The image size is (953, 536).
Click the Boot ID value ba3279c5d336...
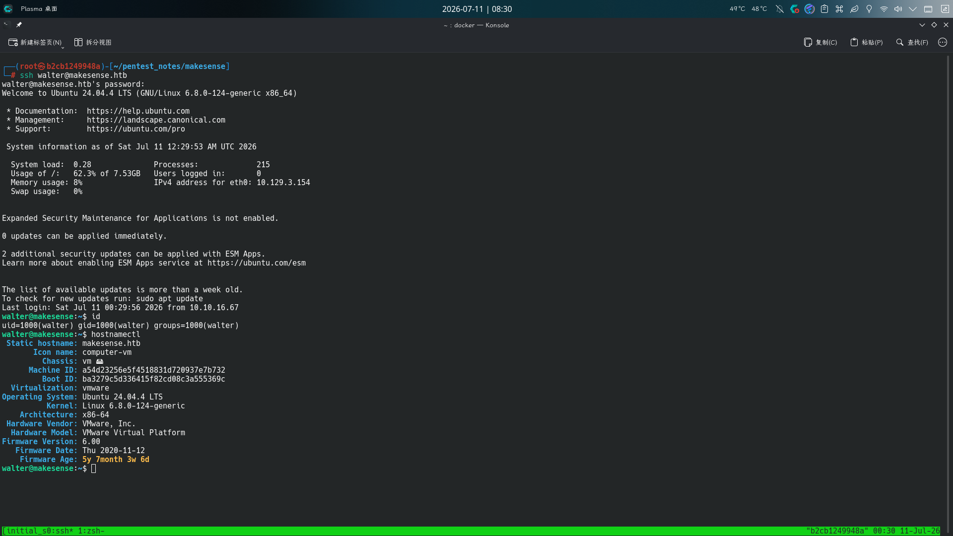154,379
